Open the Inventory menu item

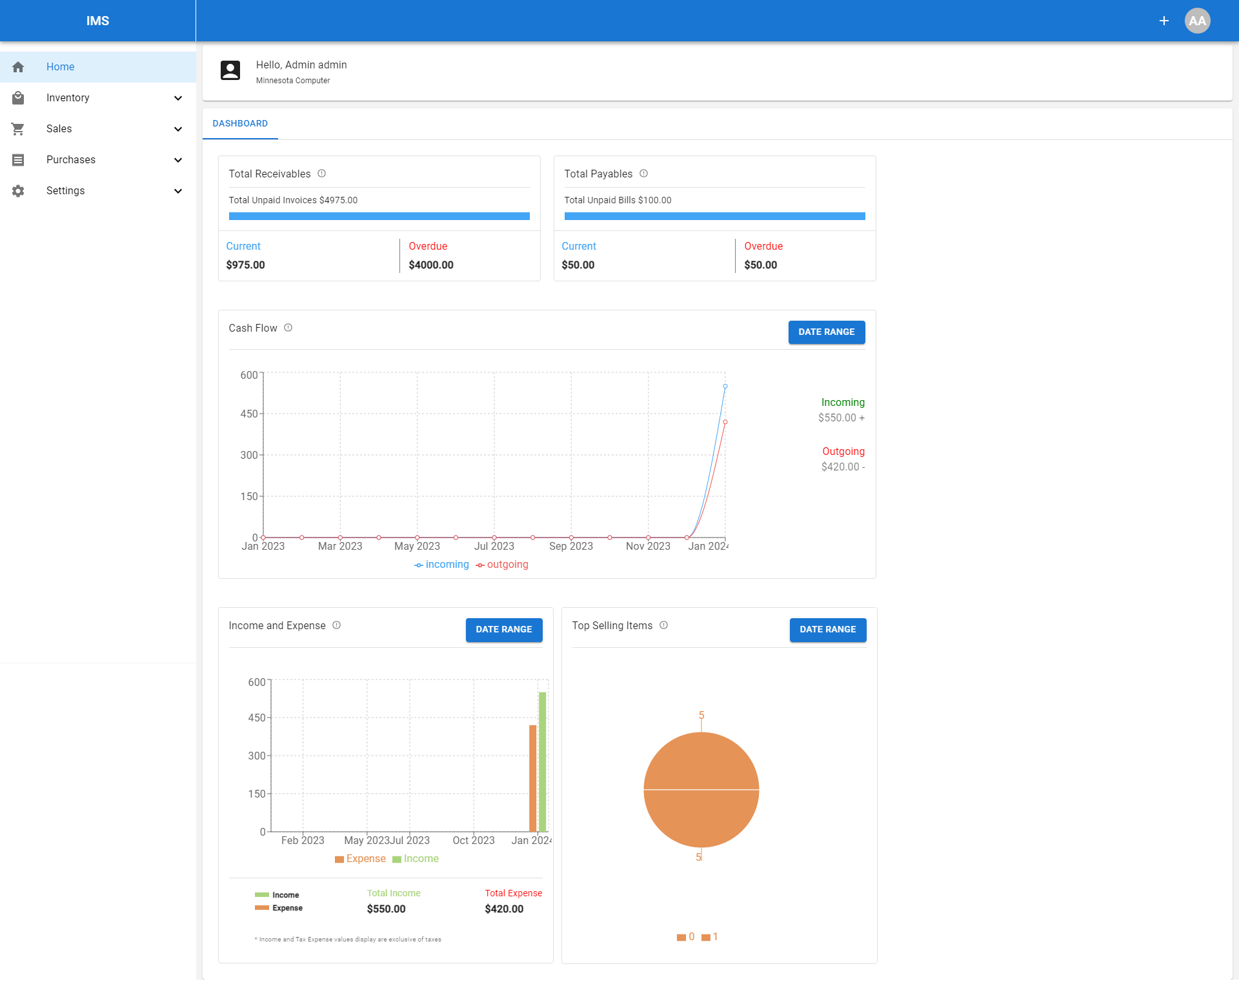tap(98, 98)
